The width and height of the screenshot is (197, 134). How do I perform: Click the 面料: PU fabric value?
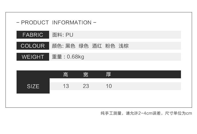pyautogui.click(x=63, y=35)
